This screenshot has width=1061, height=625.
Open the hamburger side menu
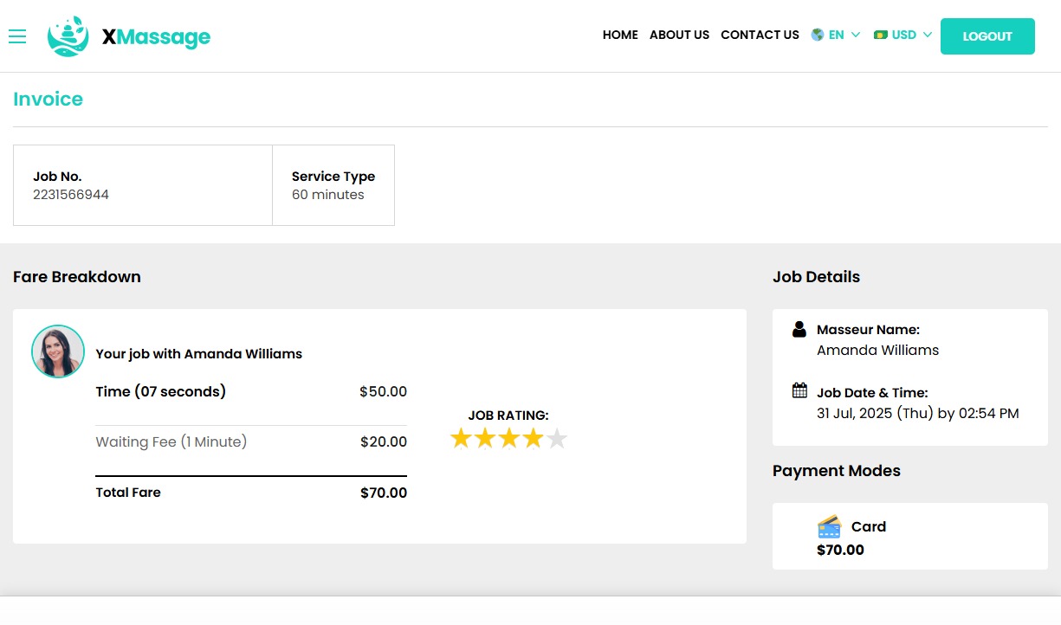click(x=17, y=36)
